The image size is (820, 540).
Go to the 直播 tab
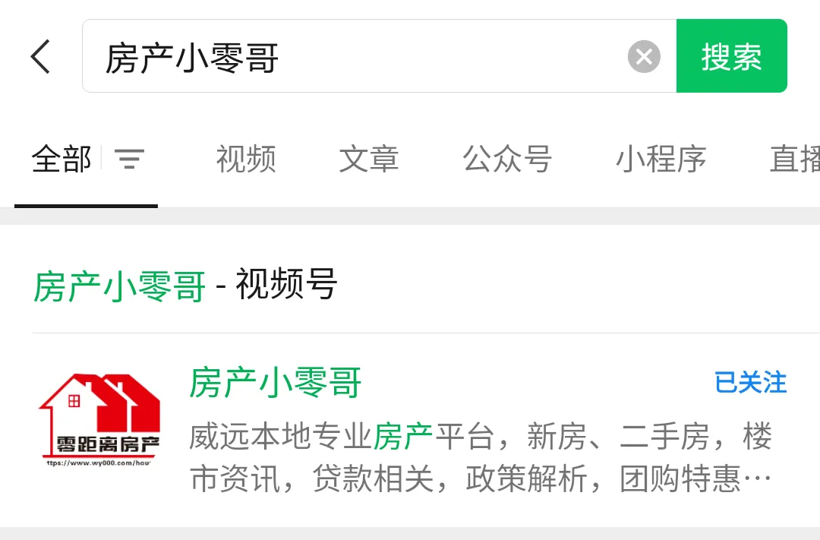pos(795,159)
